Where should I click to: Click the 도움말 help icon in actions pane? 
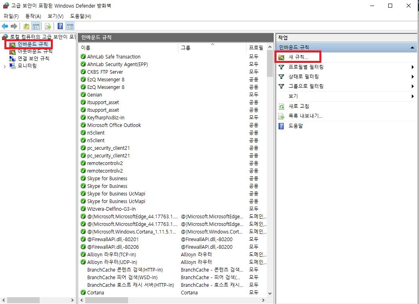pyautogui.click(x=281, y=126)
